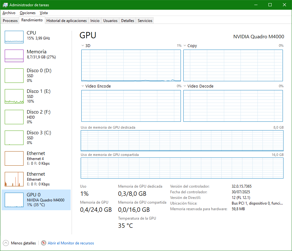Open the 3D engine dropdown chevron
This screenshot has width=292, height=251.
click(83, 45)
